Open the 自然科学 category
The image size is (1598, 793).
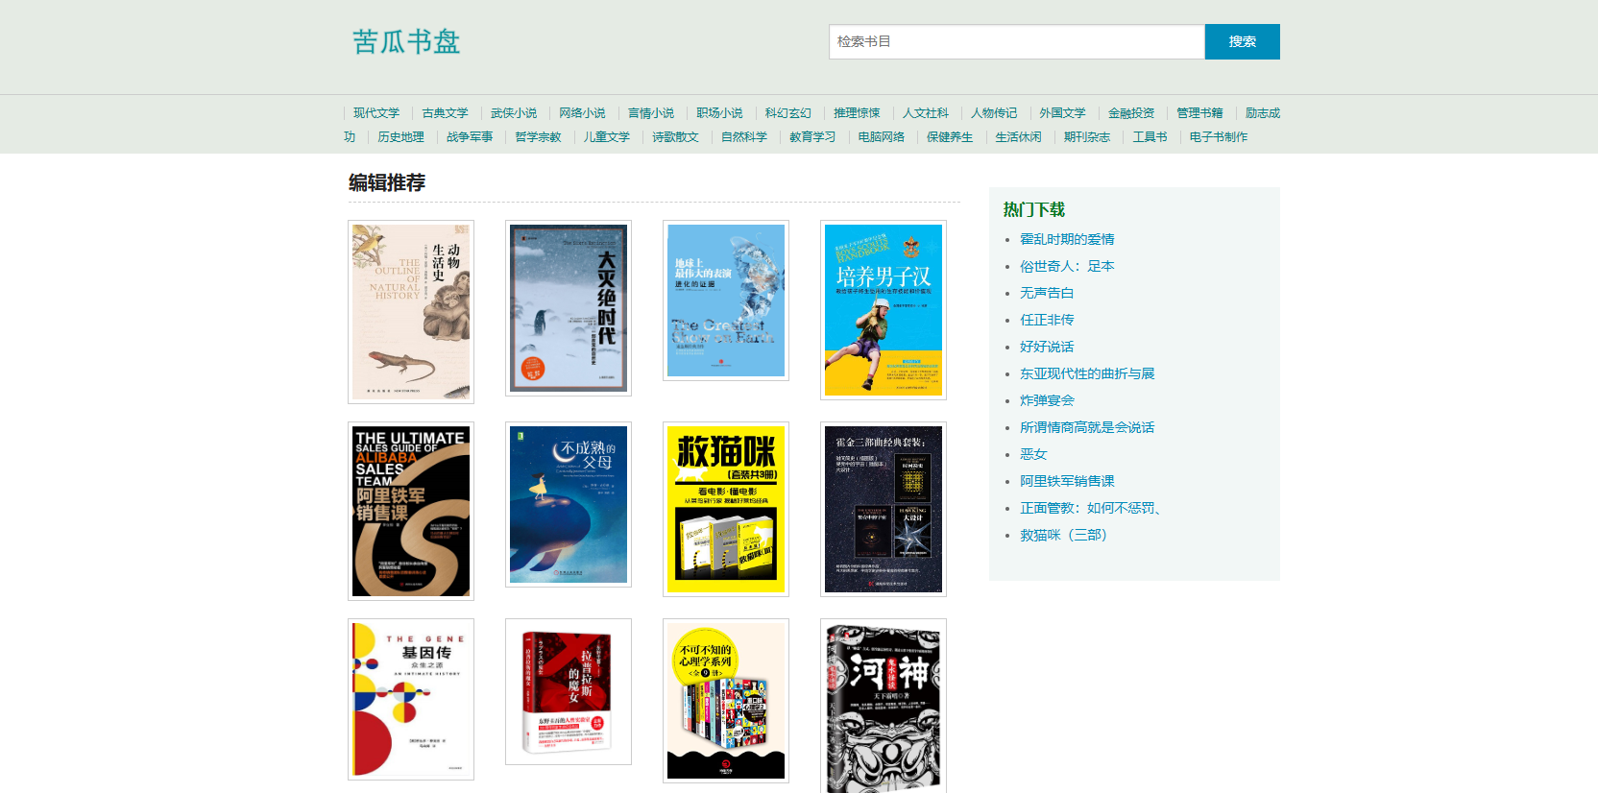click(744, 137)
